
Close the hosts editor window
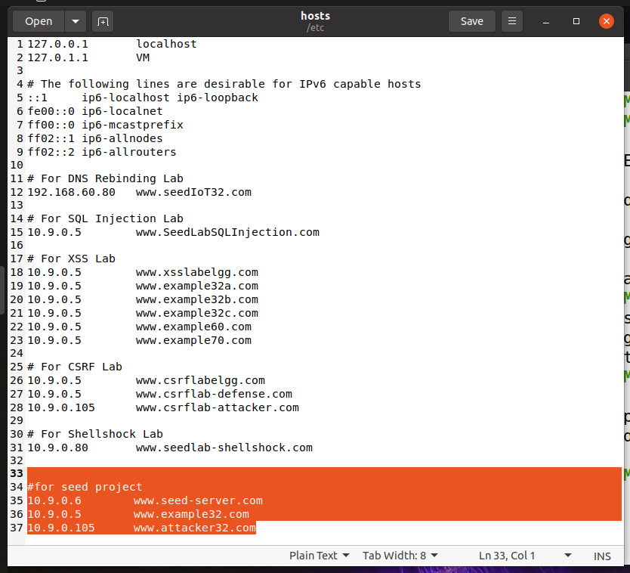tap(607, 20)
